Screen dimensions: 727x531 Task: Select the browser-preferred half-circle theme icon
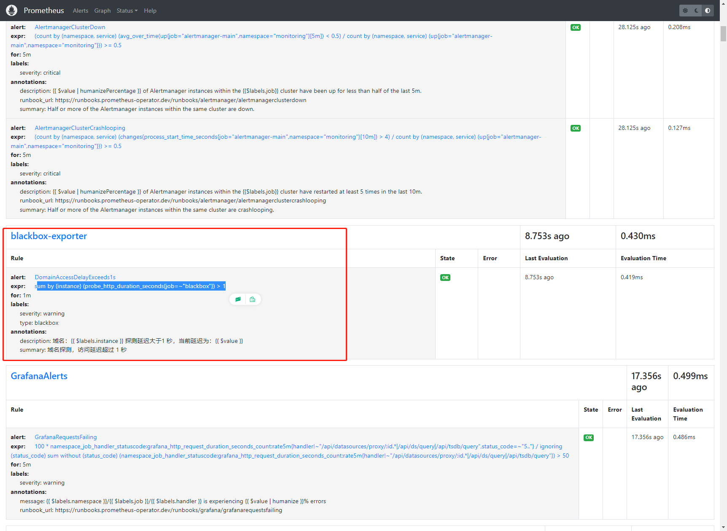click(708, 11)
